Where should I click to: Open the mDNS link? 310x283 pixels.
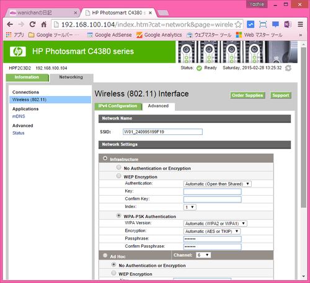19,116
